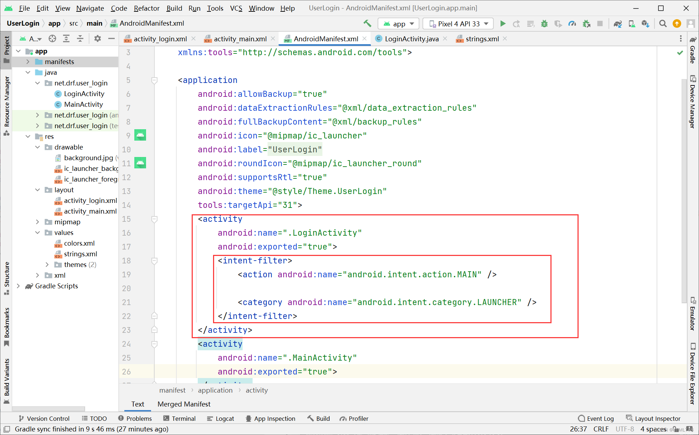Click the green inspection checkmark in editor
This screenshot has width=699, height=435.
(x=680, y=53)
